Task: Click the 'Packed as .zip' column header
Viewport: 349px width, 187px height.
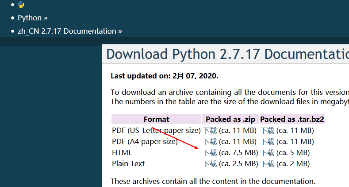Action: [230, 119]
